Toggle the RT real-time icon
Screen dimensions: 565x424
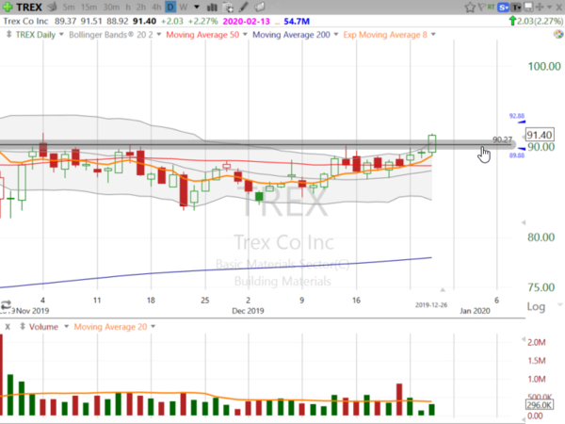coord(492,7)
